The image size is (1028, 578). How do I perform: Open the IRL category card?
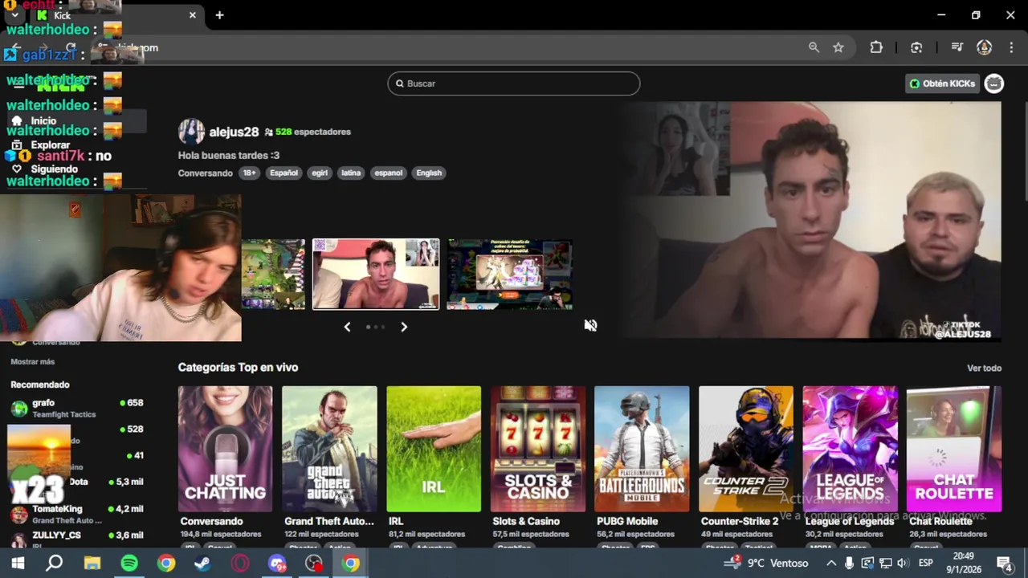click(x=434, y=449)
